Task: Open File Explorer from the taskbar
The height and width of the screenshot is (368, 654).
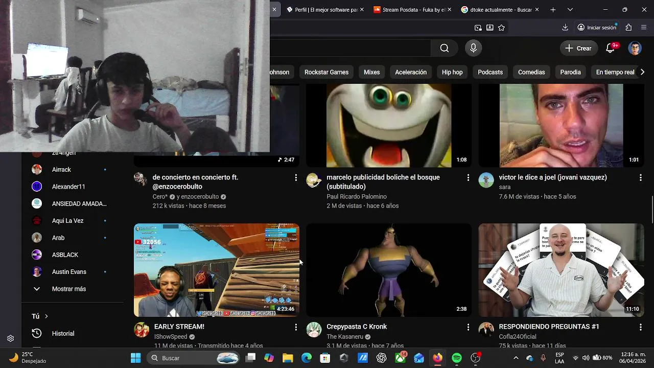Action: coord(288,358)
